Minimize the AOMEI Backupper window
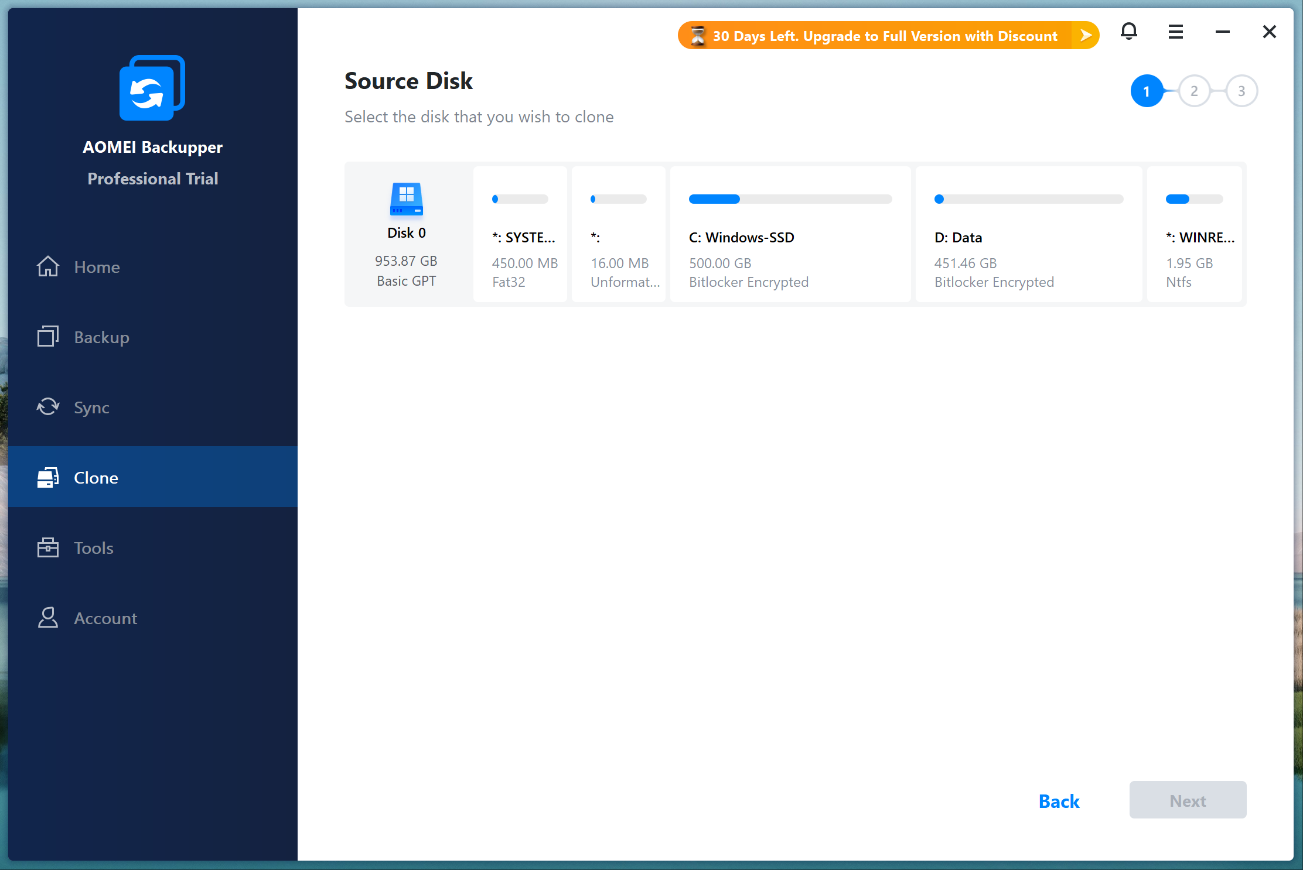Screen dimensions: 1303x870 pos(1222,32)
